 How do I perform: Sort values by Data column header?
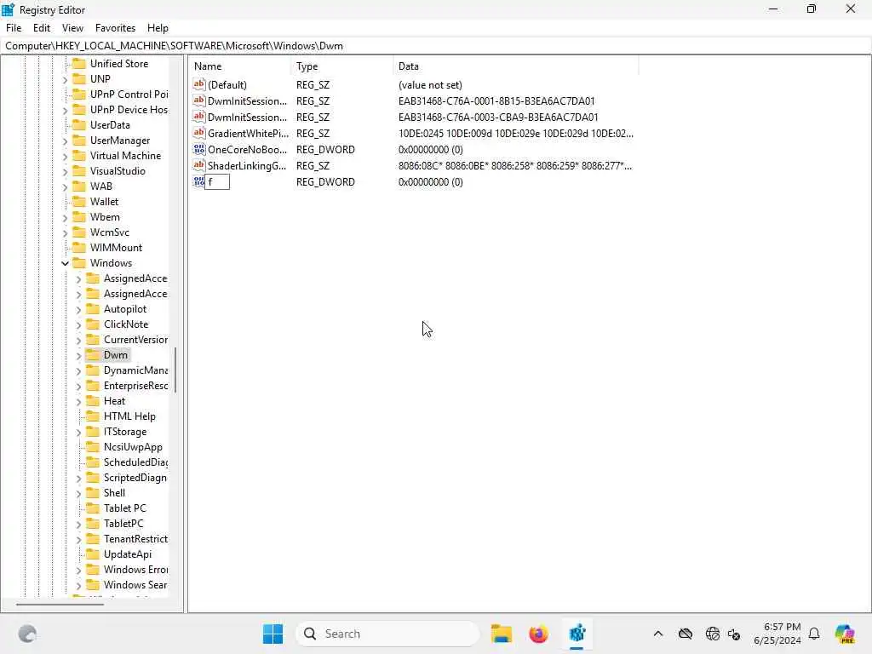(x=515, y=66)
